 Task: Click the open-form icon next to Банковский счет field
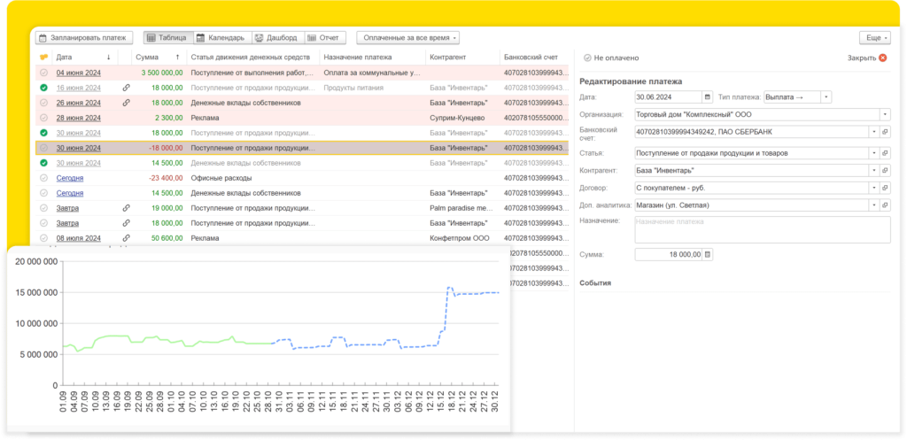(x=885, y=132)
